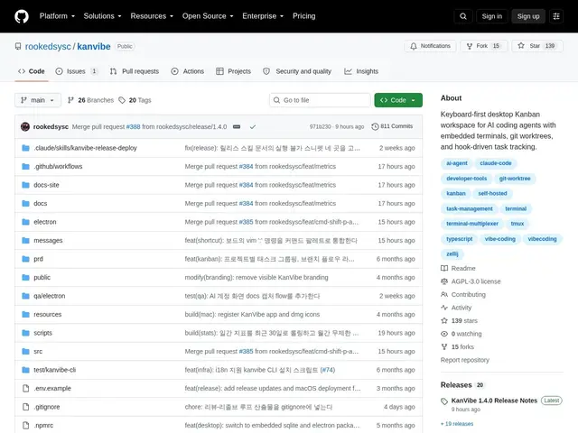Click the folder icon for prd
The width and height of the screenshot is (578, 433).
[x=25, y=259]
